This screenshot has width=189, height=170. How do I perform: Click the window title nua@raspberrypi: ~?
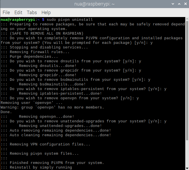[x=94, y=4]
